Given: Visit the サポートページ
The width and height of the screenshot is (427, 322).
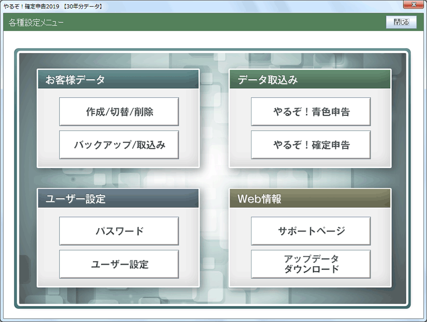Looking at the screenshot, I should click(311, 231).
